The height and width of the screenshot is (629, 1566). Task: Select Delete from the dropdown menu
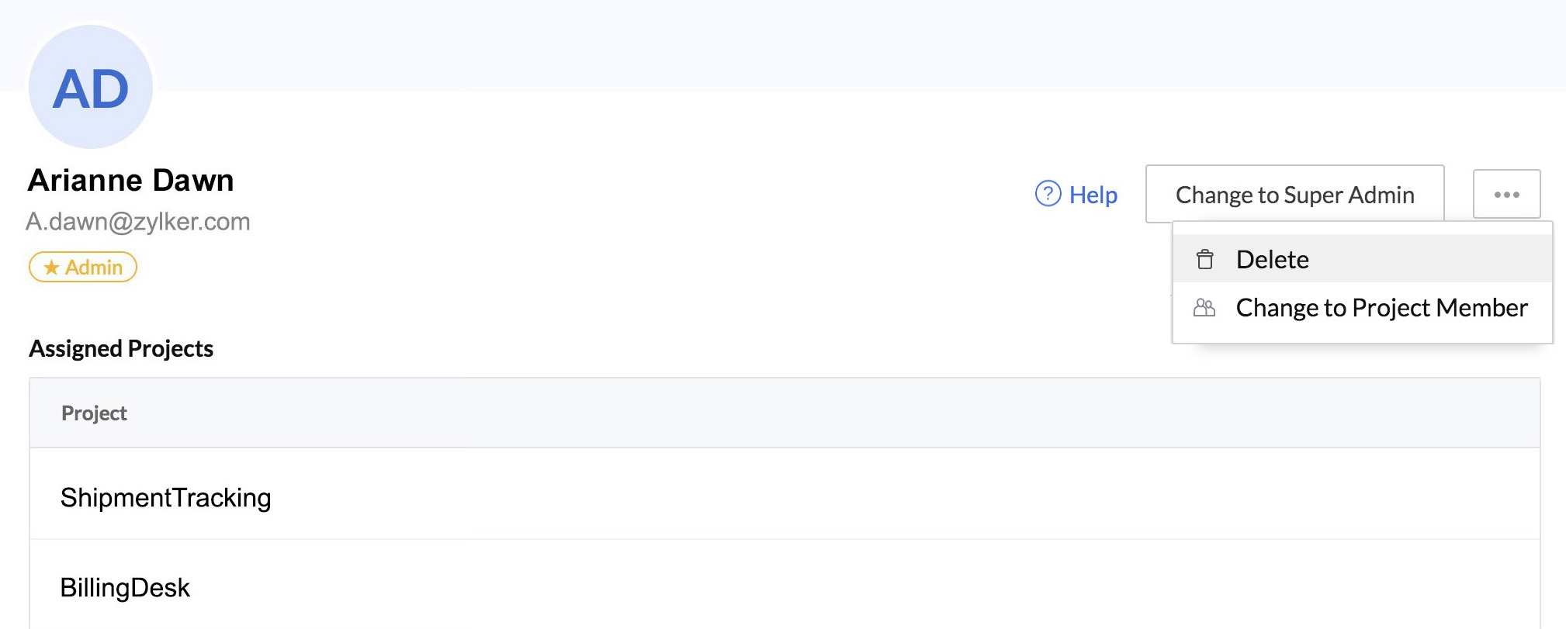point(1273,259)
